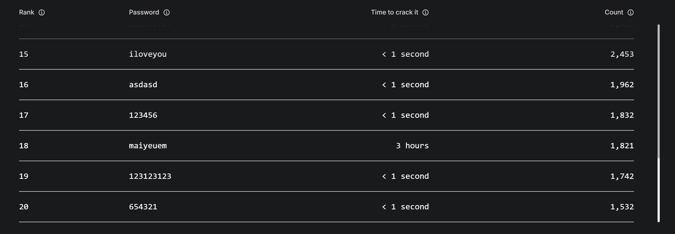Click the info icon next to Rank
This screenshot has height=234, width=675.
point(42,12)
